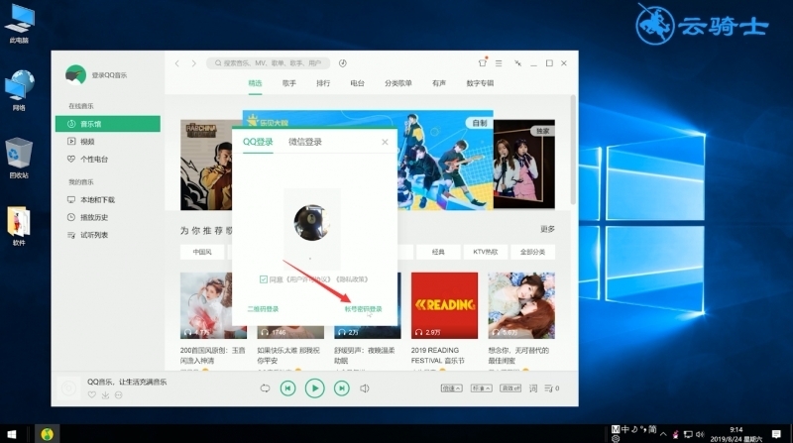Open the 独家 banner image
793x443 pixels.
(x=524, y=165)
